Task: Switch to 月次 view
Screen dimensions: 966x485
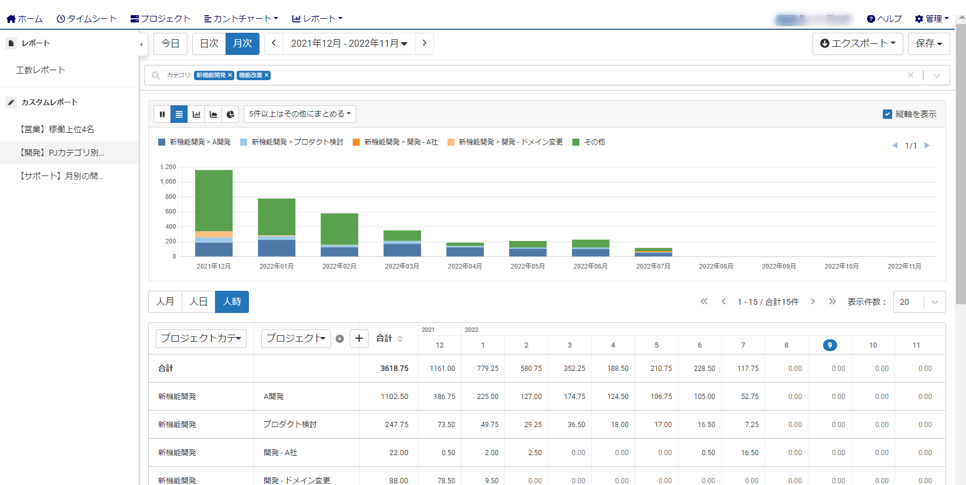Action: coord(243,43)
